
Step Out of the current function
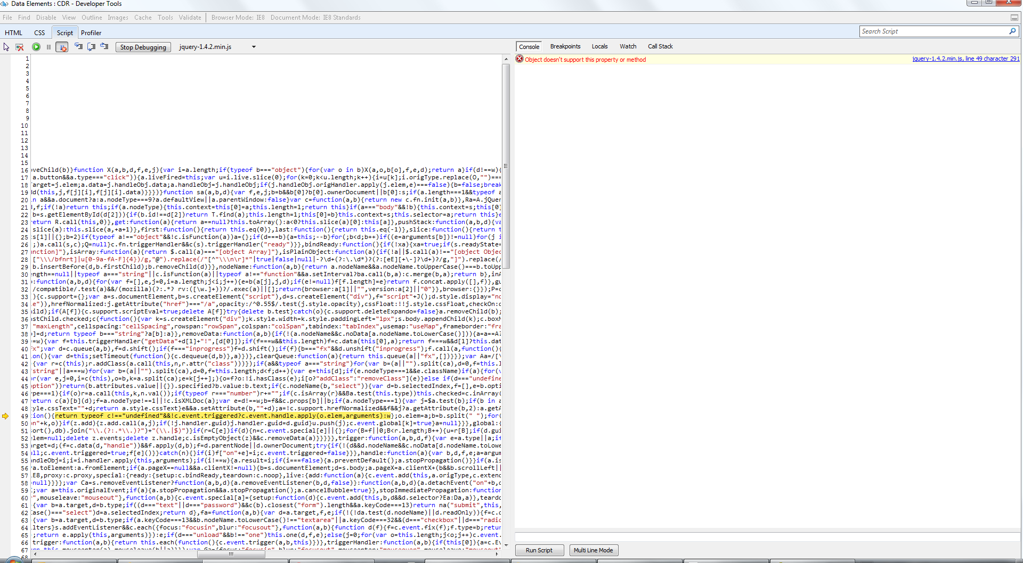pyautogui.click(x=104, y=47)
